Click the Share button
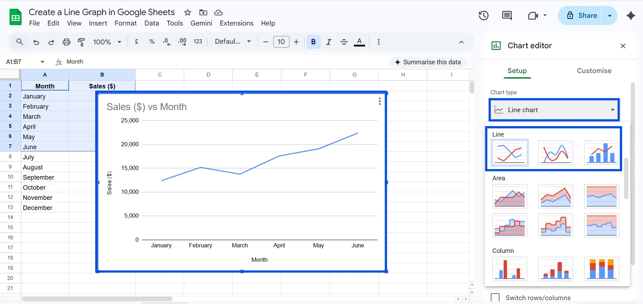The height and width of the screenshot is (304, 643). coord(581,15)
